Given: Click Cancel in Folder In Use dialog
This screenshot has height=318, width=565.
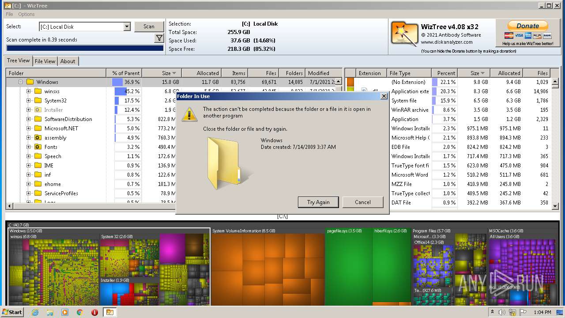Looking at the screenshot, I should tap(363, 202).
